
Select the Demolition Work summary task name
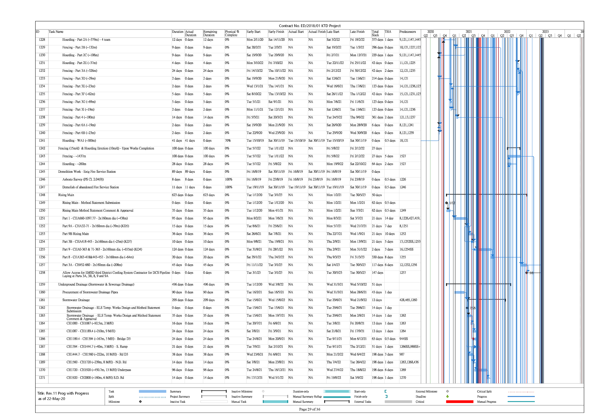87,172
